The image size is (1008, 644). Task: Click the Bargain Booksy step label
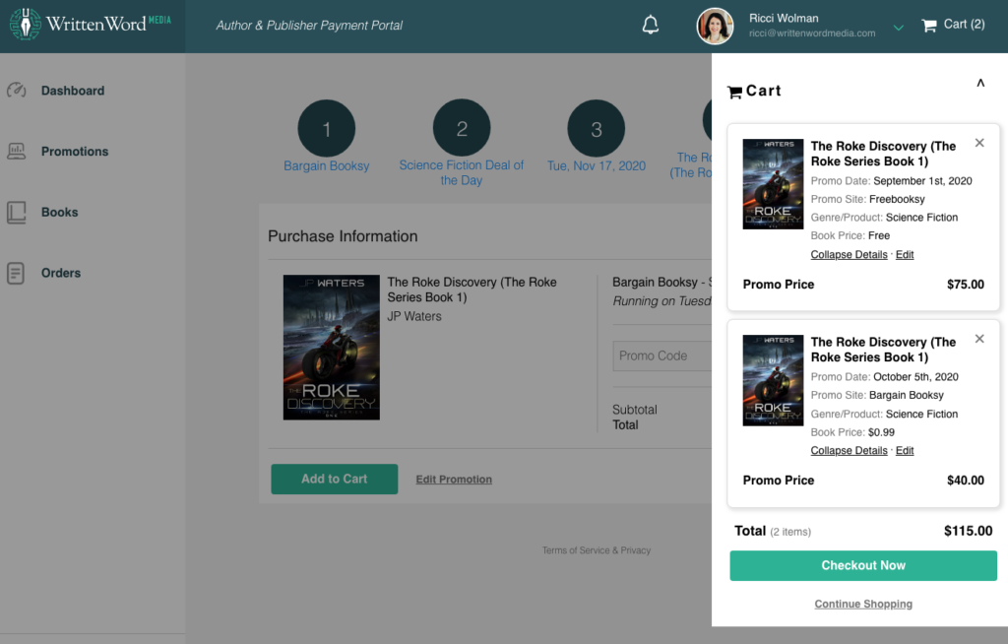327,166
